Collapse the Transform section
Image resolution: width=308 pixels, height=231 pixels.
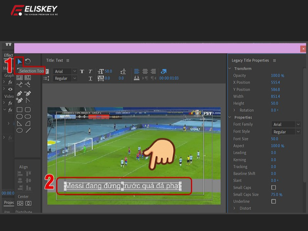tap(230, 69)
